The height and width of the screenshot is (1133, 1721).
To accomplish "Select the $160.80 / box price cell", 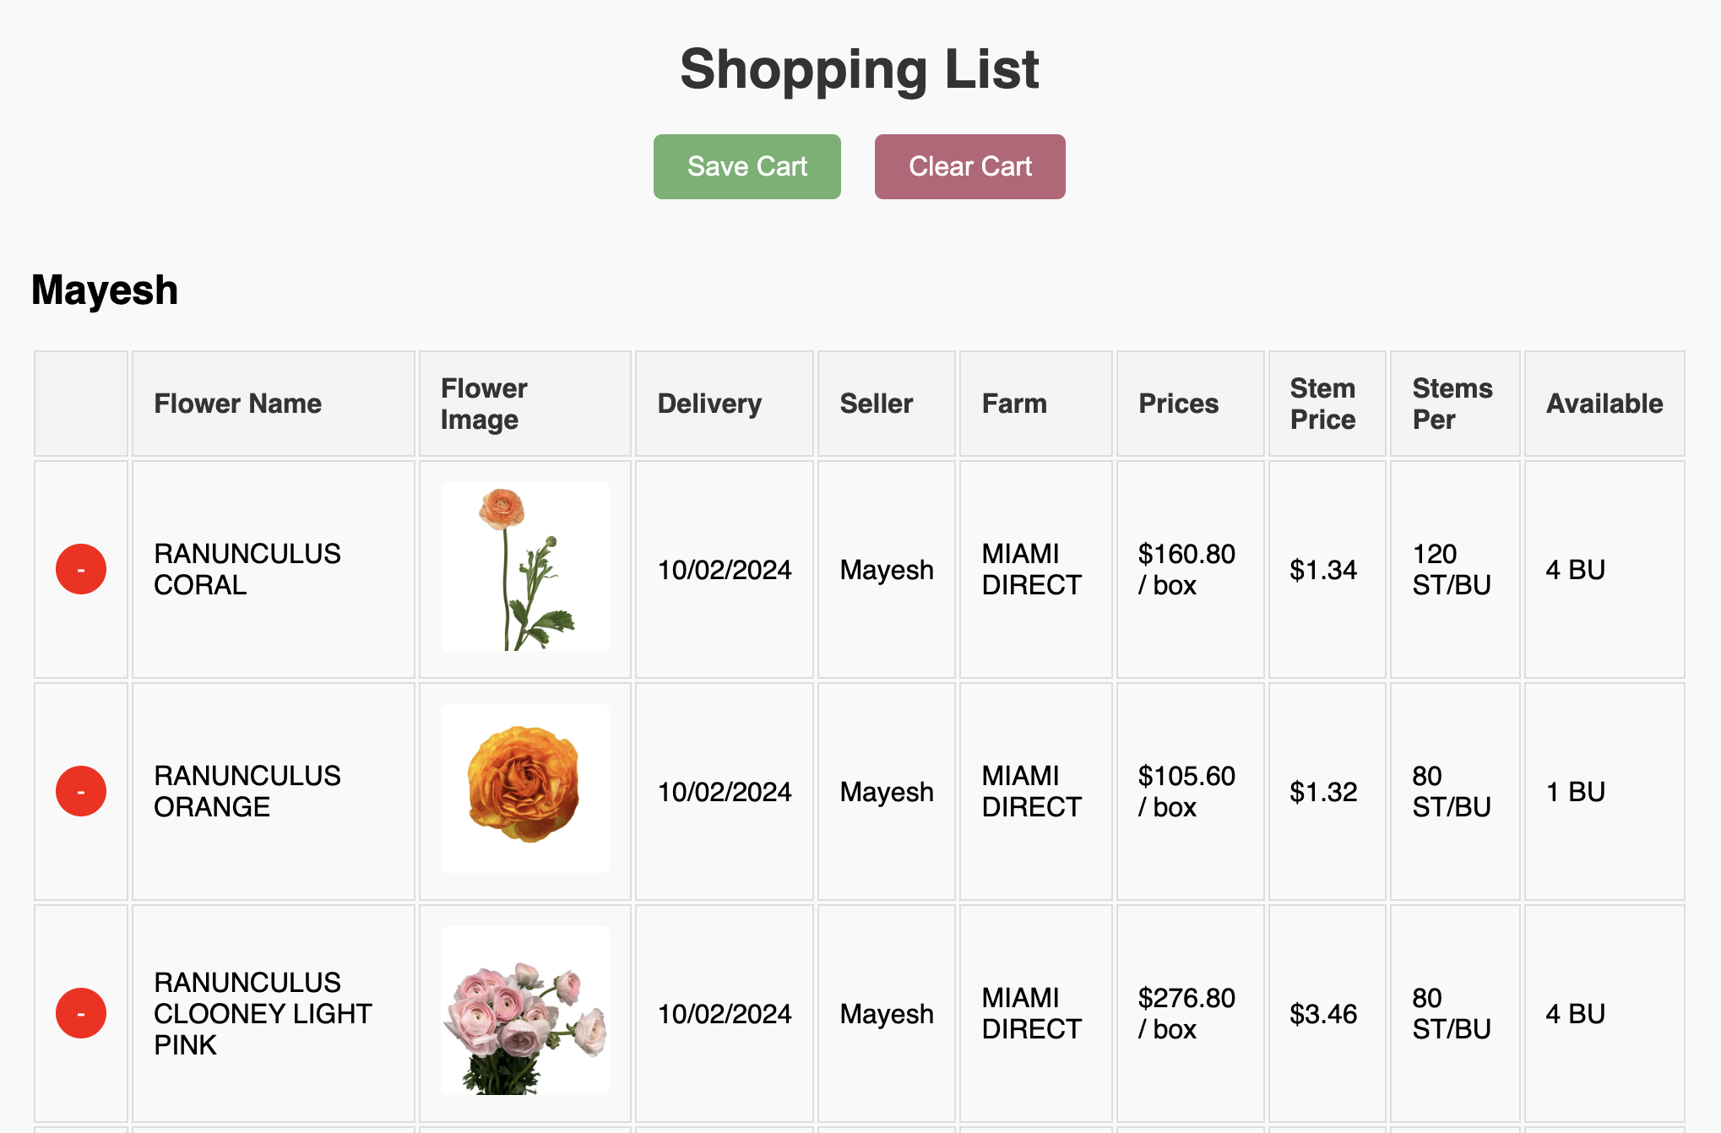I will [1186, 569].
